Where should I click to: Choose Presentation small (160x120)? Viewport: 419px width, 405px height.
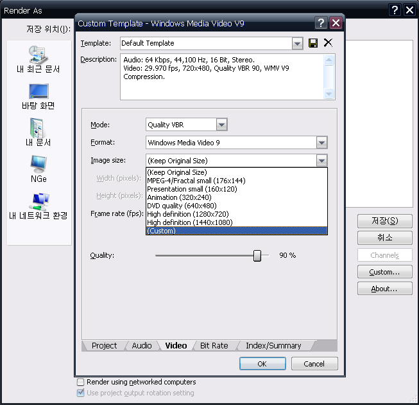pos(237,189)
